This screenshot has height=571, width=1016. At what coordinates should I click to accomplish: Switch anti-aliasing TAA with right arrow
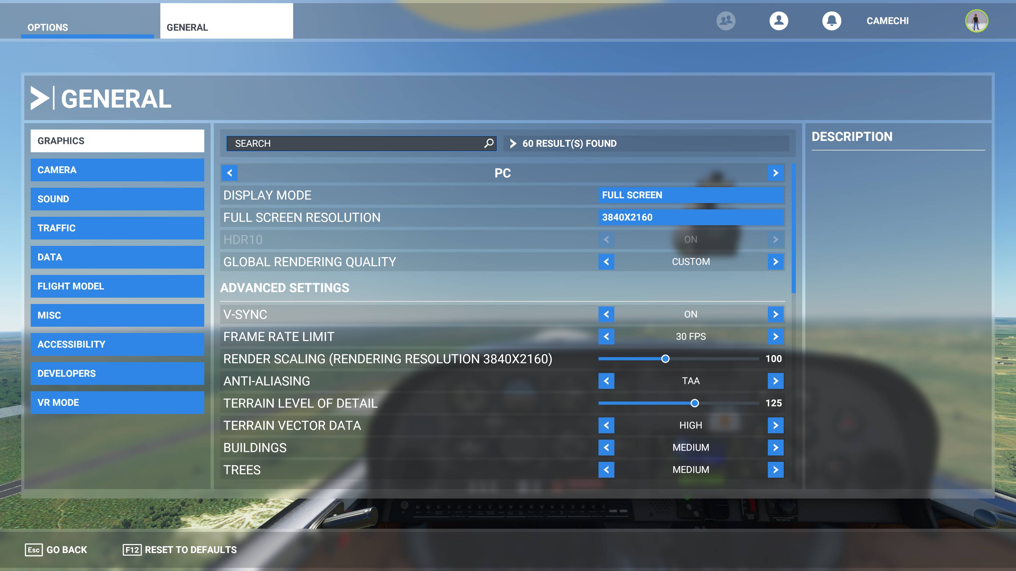(x=775, y=381)
